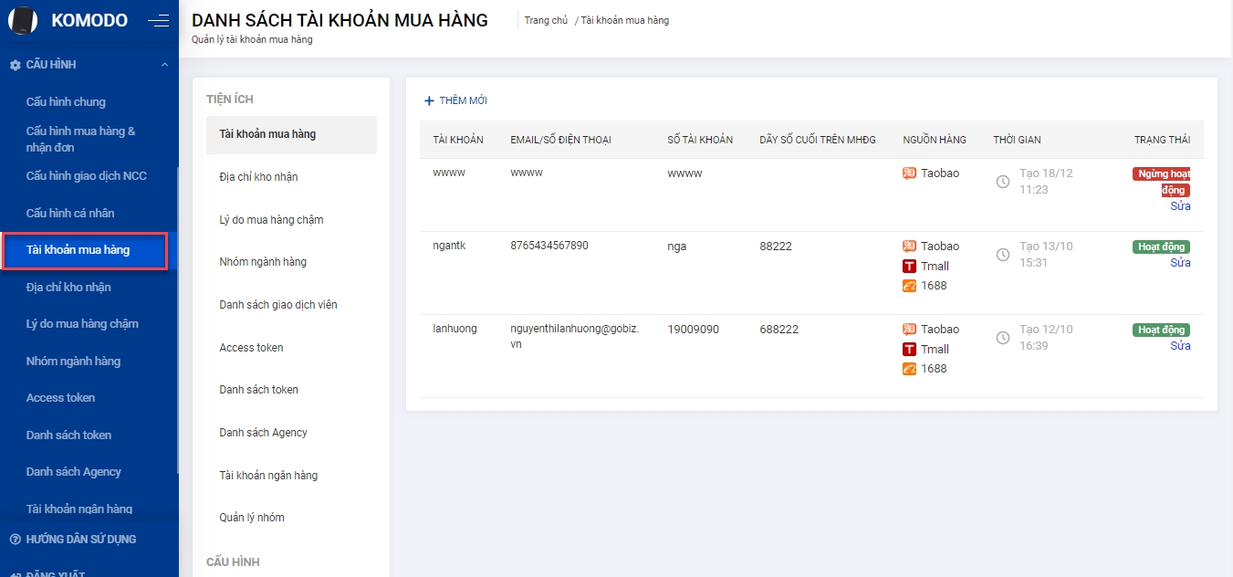Click the sidebar vertical scrollbar
The image size is (1233, 577).
pos(177,320)
